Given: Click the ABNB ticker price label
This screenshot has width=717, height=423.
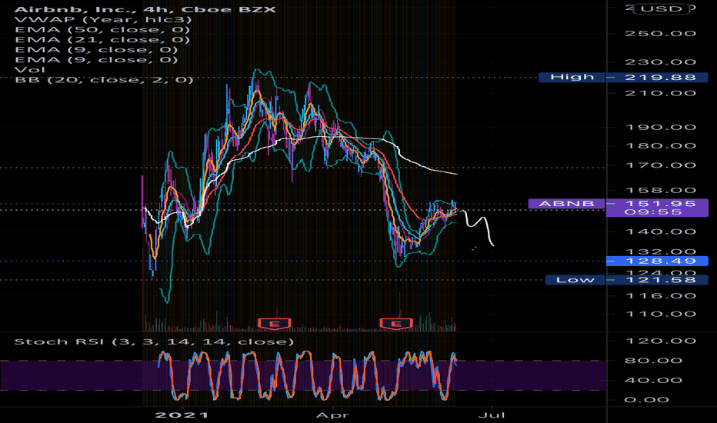Looking at the screenshot, I should coord(566,204).
